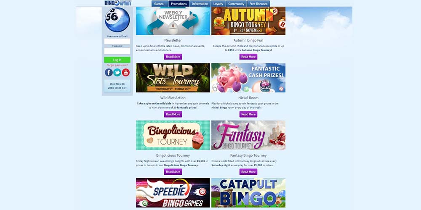This screenshot has width=421, height=210.
Task: Focus the Username or Email field
Action: tap(117, 41)
